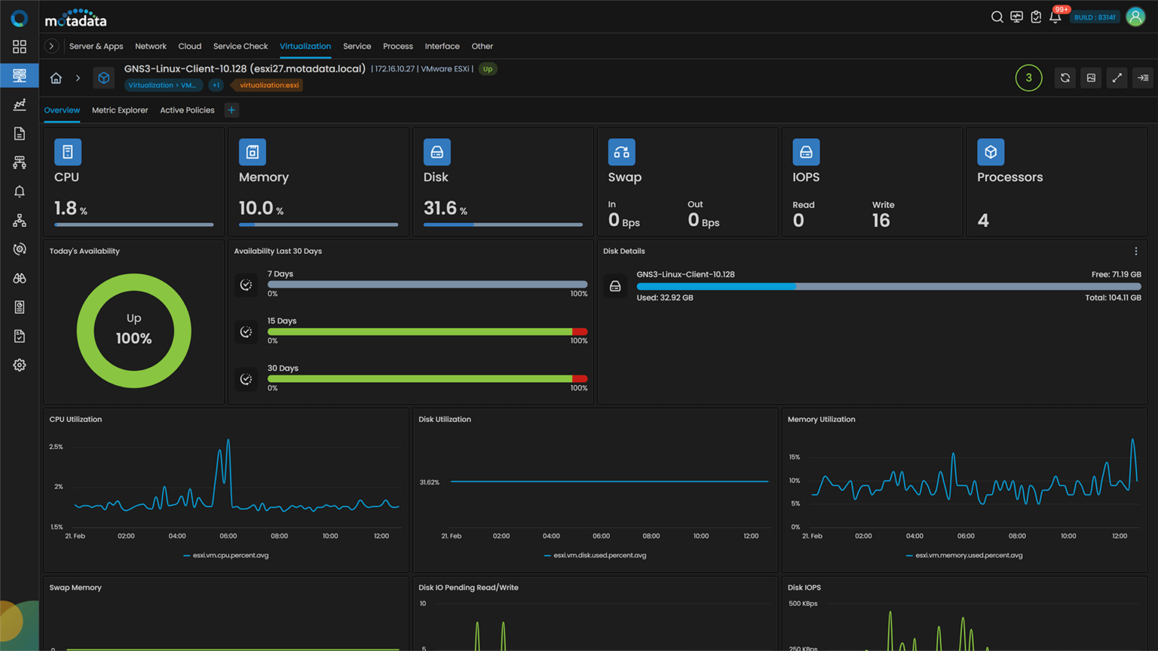
Task: Expand the +1 tags chip in the header
Action: pyautogui.click(x=216, y=85)
